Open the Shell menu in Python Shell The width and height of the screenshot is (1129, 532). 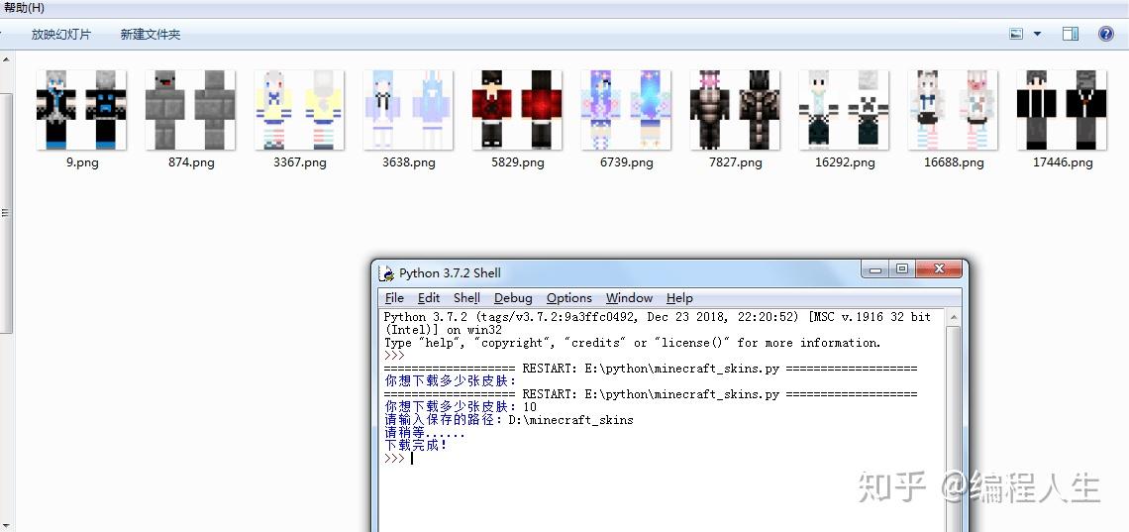pyautogui.click(x=466, y=298)
